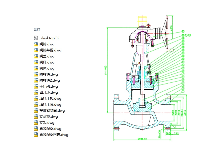
Task: Click the 四开环.dwg file icon
Action: pyautogui.click(x=36, y=92)
